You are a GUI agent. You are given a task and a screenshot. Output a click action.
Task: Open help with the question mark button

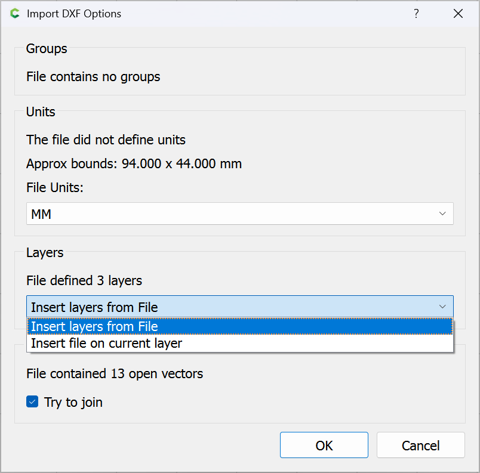point(416,14)
